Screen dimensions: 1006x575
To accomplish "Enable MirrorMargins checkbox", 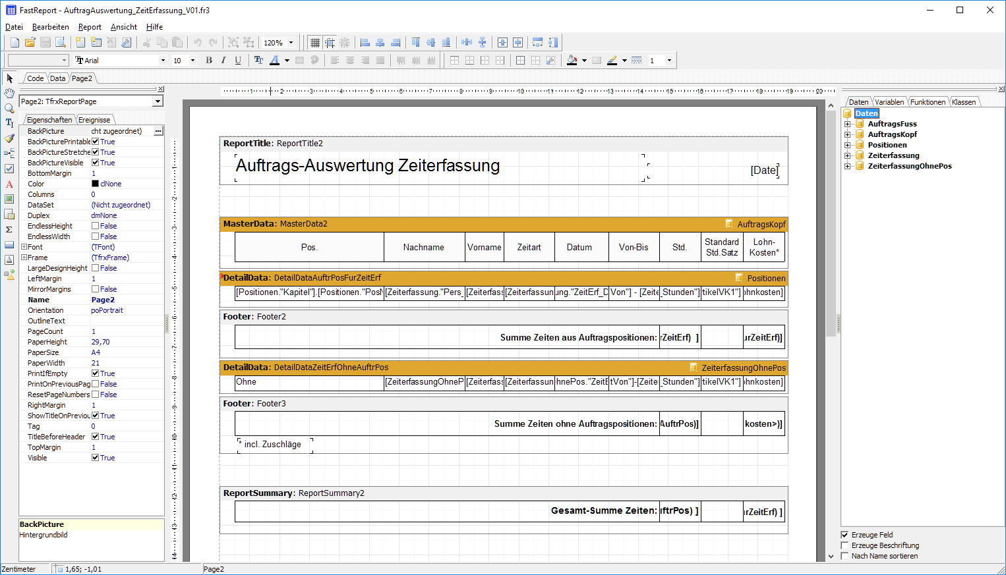I will (x=95, y=289).
